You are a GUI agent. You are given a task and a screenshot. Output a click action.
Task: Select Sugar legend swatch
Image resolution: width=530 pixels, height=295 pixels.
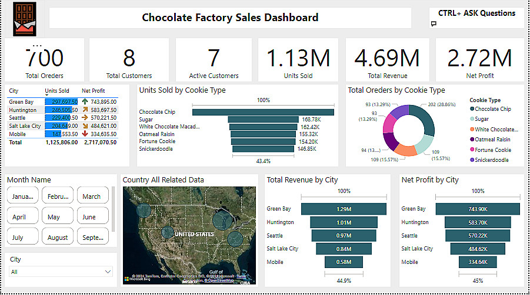coord(472,119)
